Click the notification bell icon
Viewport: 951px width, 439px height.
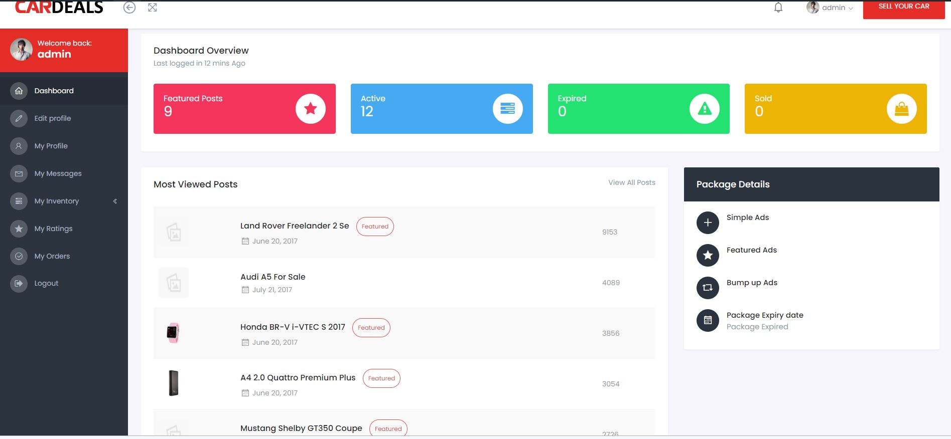coord(778,8)
